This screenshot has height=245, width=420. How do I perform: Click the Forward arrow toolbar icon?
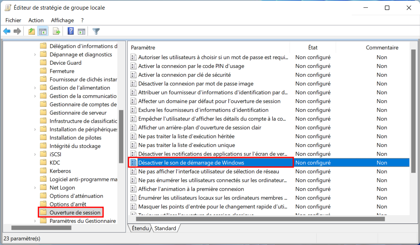[x=17, y=31]
